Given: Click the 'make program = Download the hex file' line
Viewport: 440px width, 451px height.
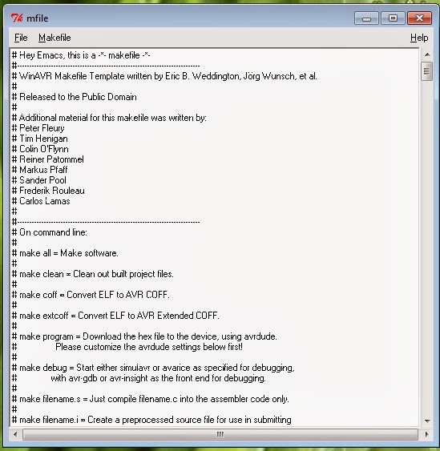Looking at the screenshot, I should [144, 336].
